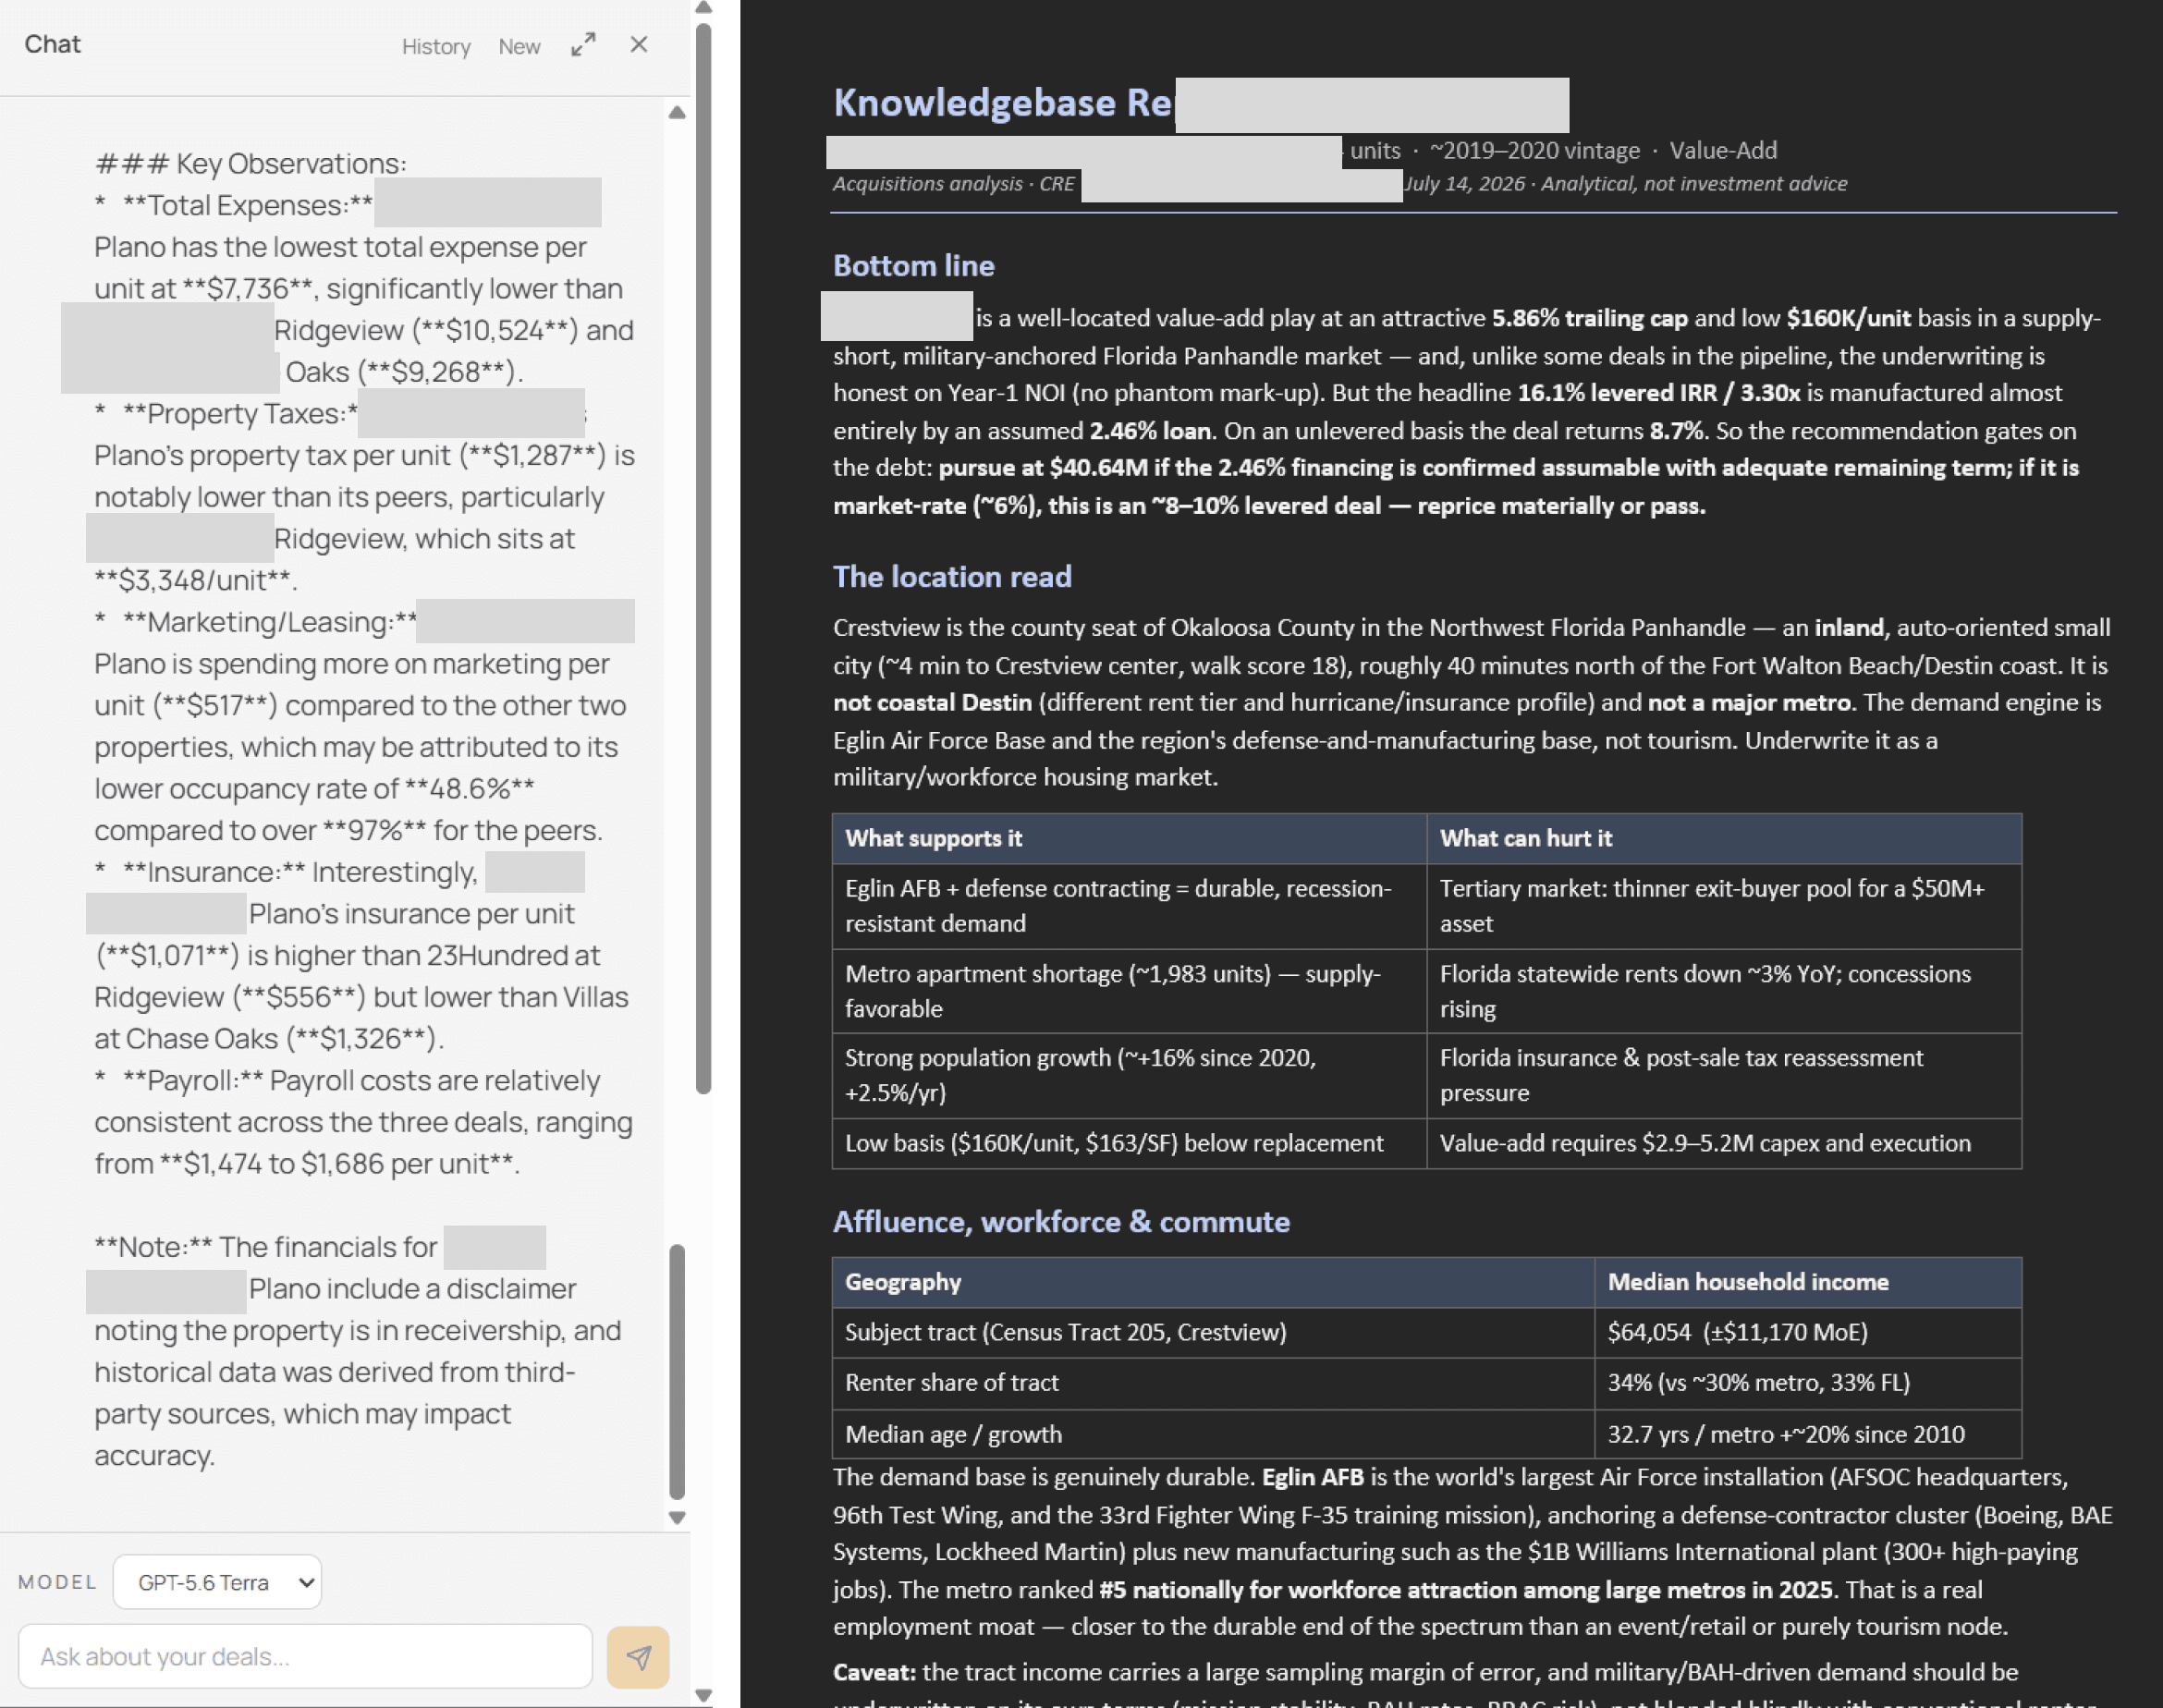This screenshot has width=2163, height=1708.
Task: Click 'The location read' heading
Action: (x=952, y=576)
